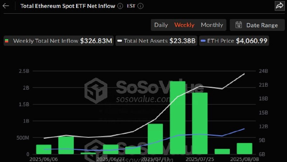Click the green bar for 2025/07/25

pos(200,123)
